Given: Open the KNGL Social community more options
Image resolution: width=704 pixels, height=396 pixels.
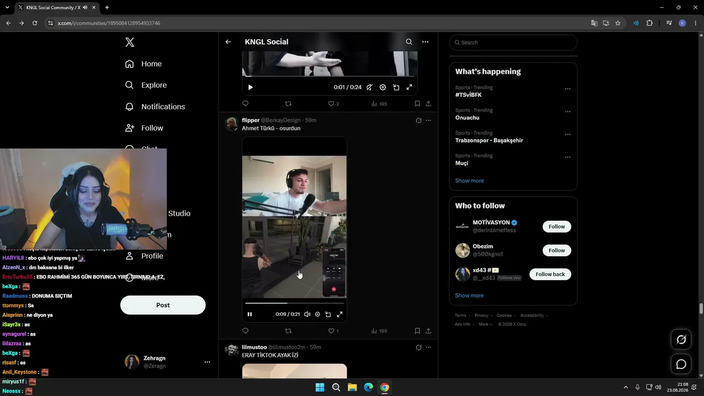Looking at the screenshot, I should tap(425, 42).
